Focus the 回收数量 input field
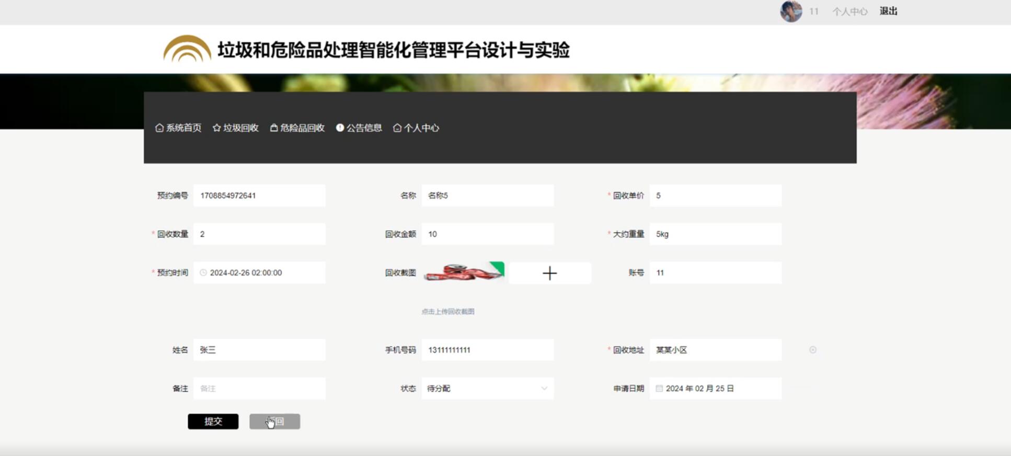The width and height of the screenshot is (1011, 456). [259, 234]
